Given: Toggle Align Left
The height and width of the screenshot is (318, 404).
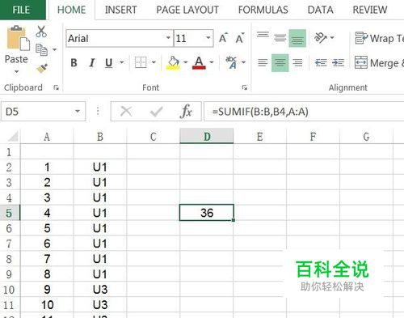Looking at the screenshot, I should tap(263, 63).
